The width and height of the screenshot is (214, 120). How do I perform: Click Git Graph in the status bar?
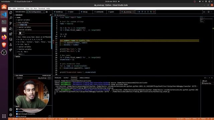(x=81, y=119)
